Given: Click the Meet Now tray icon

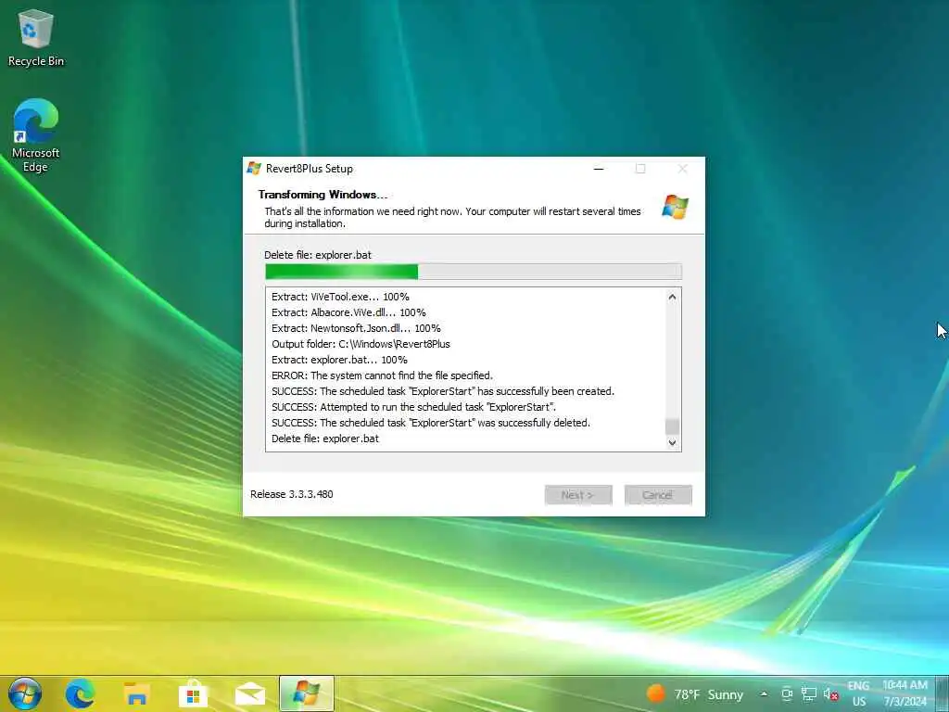Looking at the screenshot, I should [787, 693].
